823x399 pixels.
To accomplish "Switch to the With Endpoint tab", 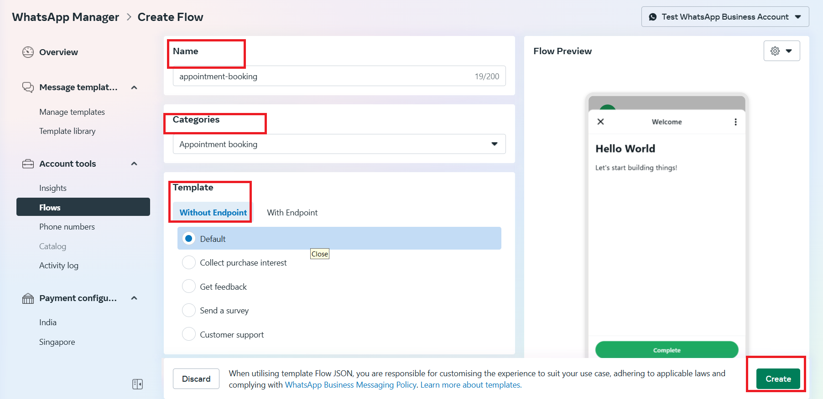I will 292,213.
